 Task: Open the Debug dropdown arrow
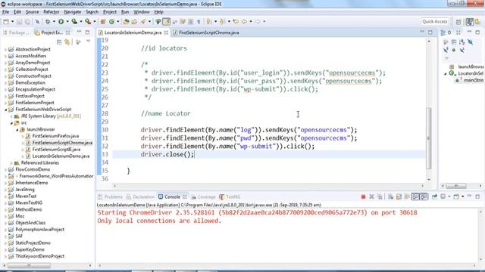(x=54, y=22)
